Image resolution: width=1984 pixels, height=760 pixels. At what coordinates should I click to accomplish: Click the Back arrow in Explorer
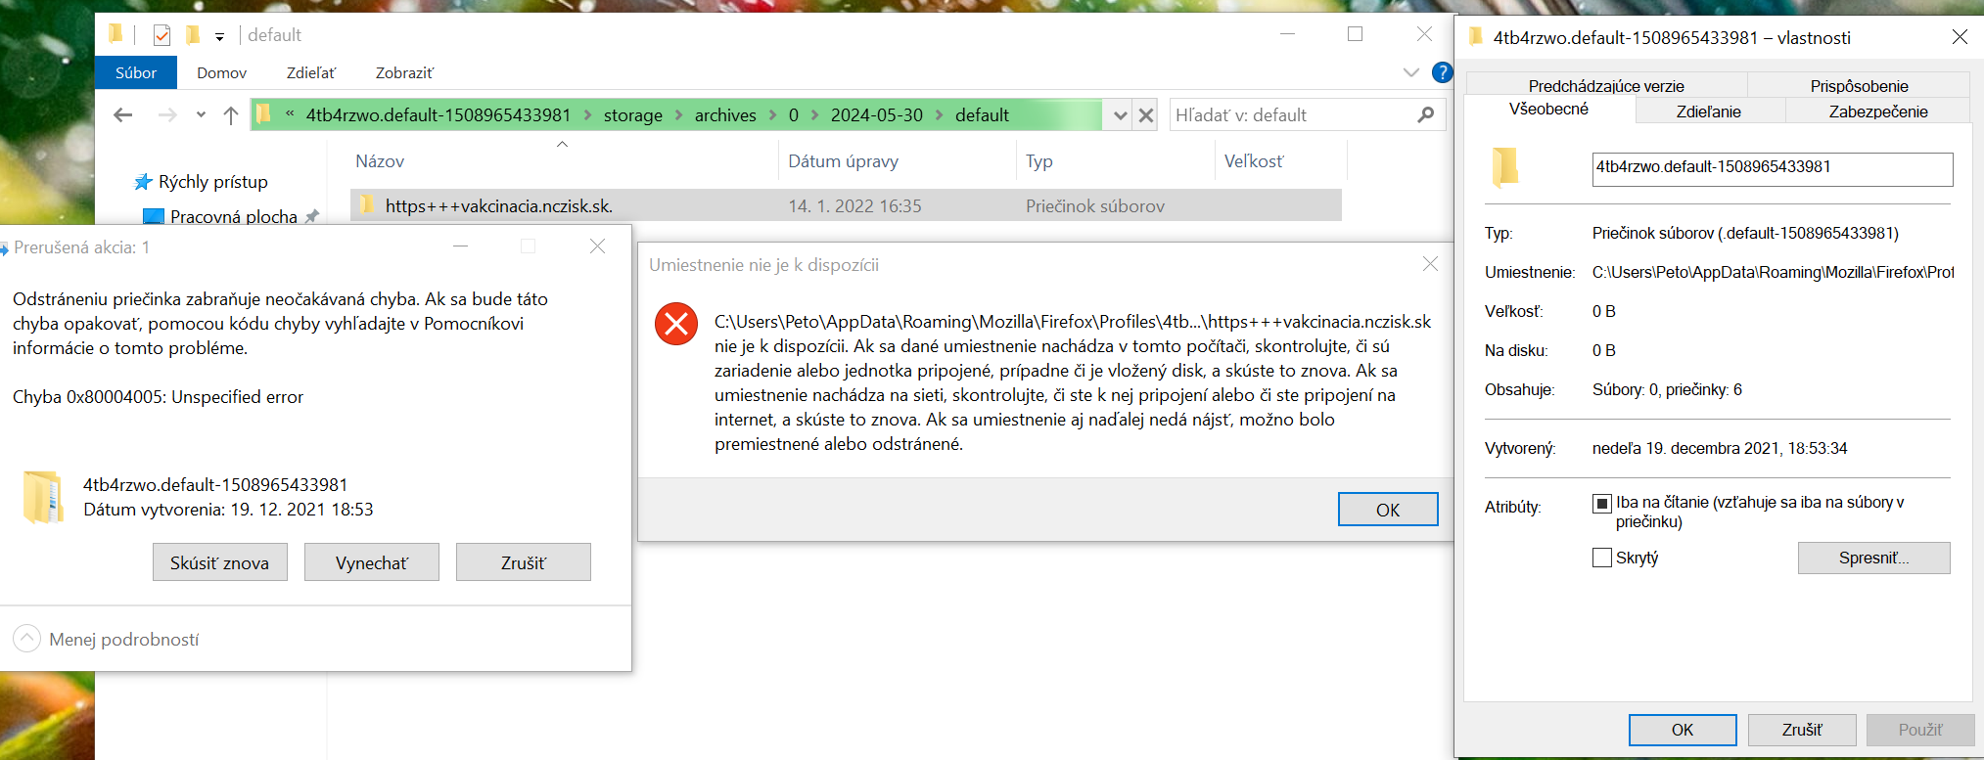(122, 114)
